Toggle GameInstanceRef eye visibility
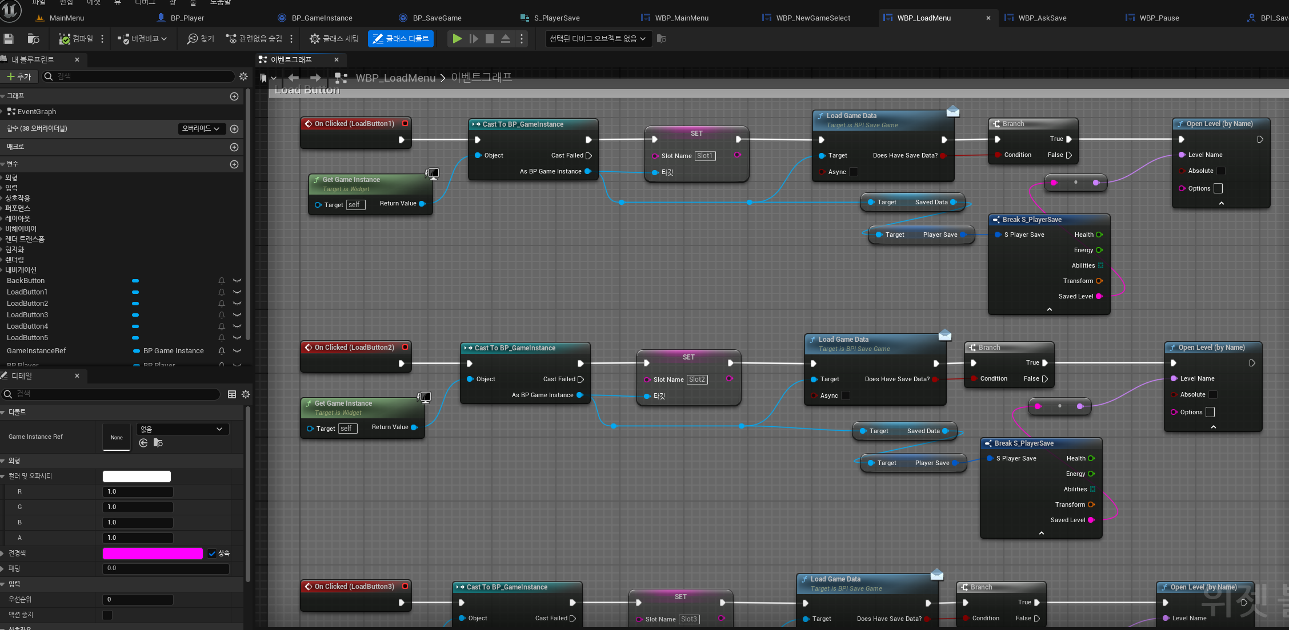1289x630 pixels. click(x=237, y=351)
